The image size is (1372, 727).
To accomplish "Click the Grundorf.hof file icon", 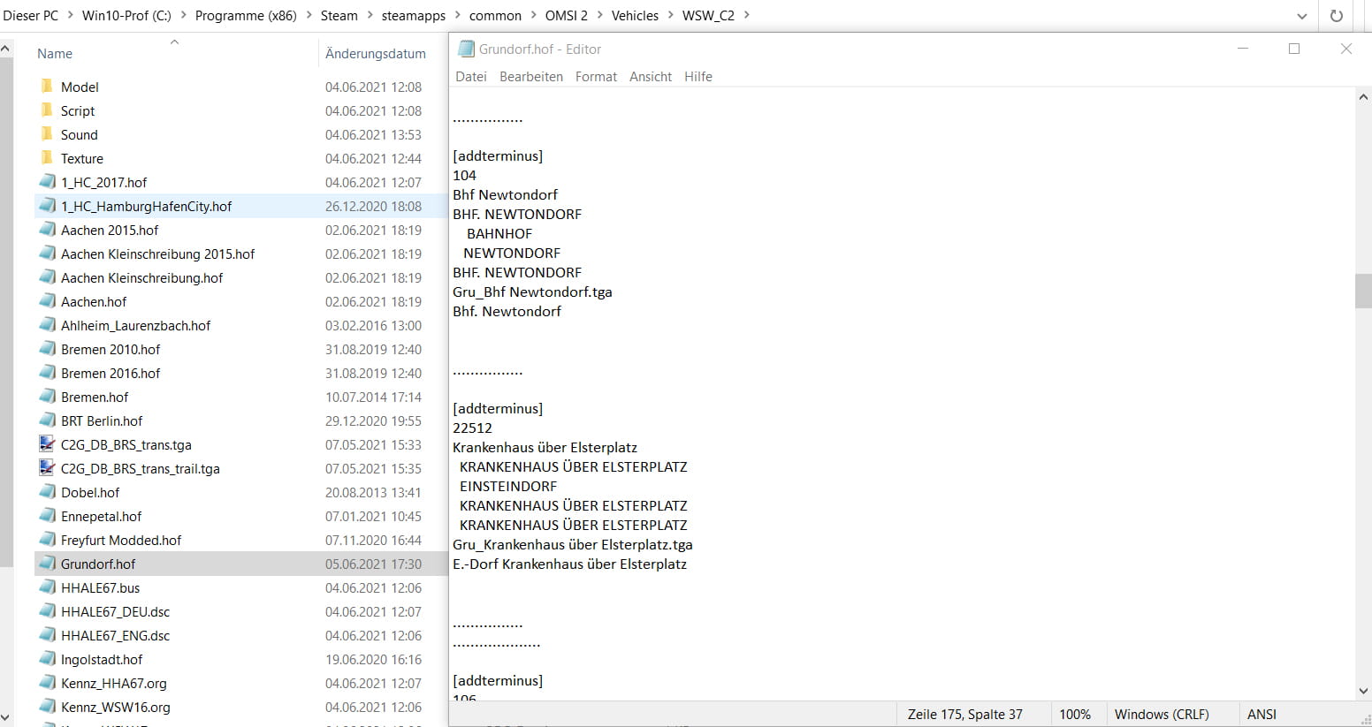I will click(47, 564).
